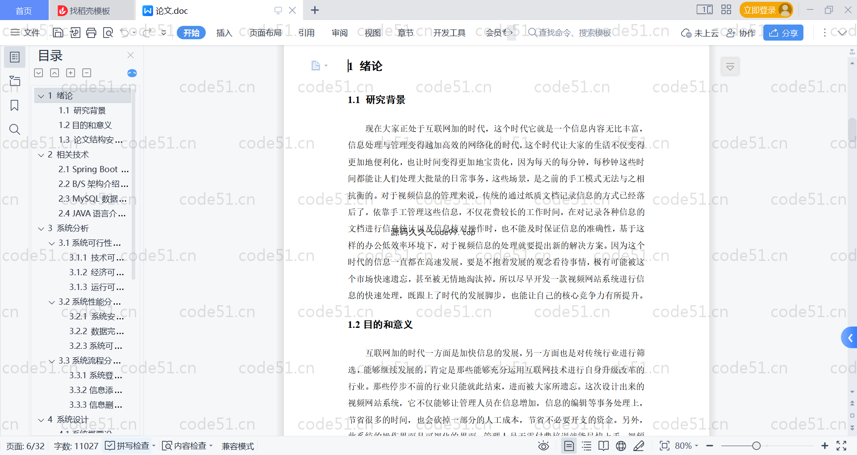Image resolution: width=857 pixels, height=455 pixels.
Task: Select the 页面布局 ribbon tab
Action: pyautogui.click(x=265, y=33)
